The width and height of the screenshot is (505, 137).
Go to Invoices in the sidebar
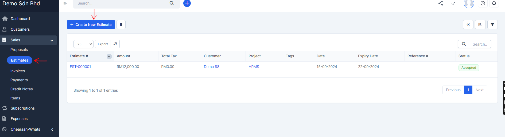pos(18,71)
